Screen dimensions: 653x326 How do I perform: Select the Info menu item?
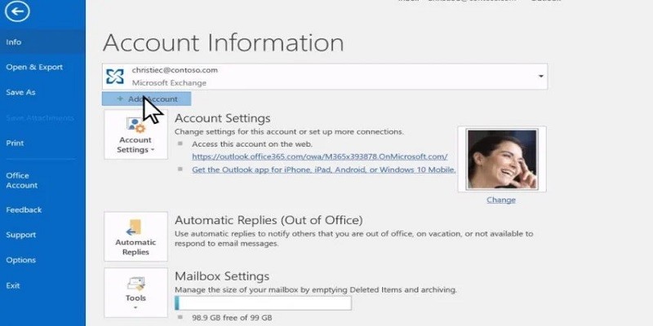pyautogui.click(x=42, y=42)
